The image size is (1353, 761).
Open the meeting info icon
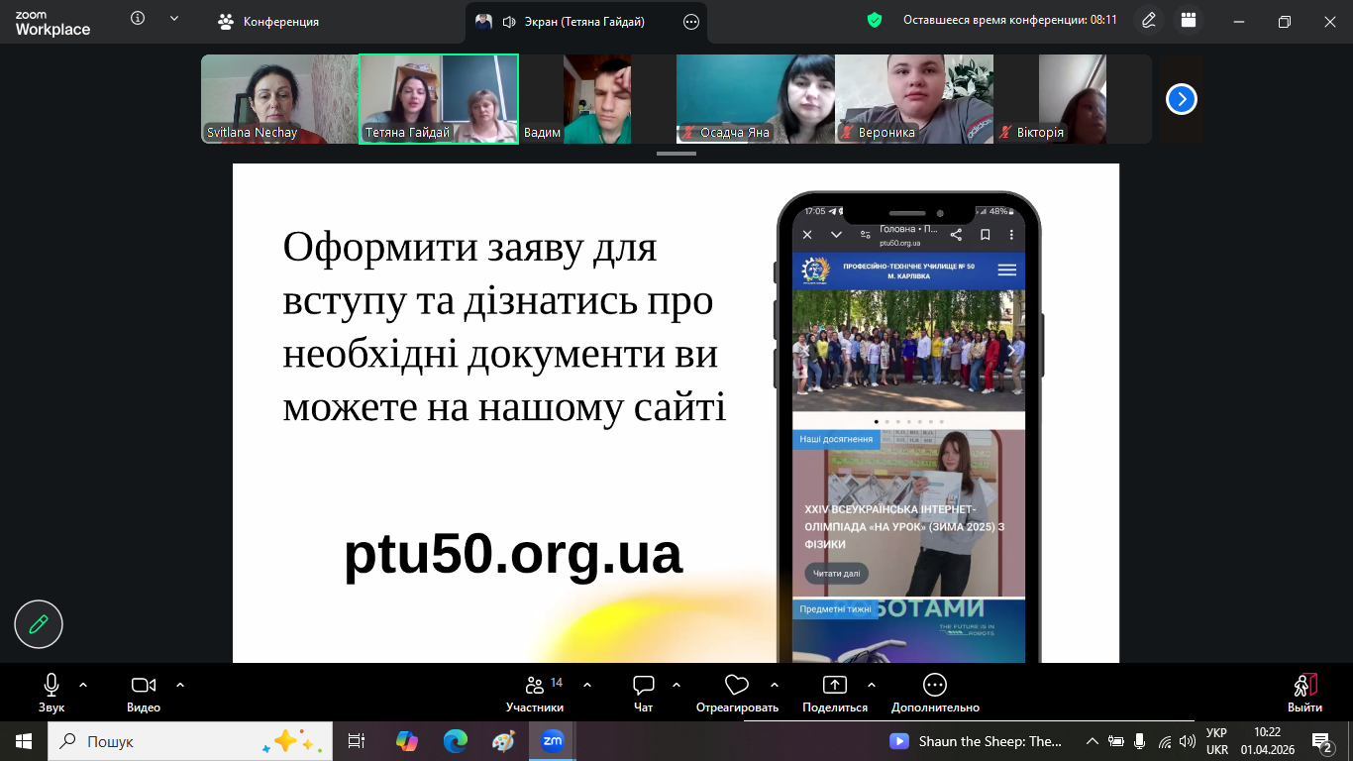tap(138, 19)
